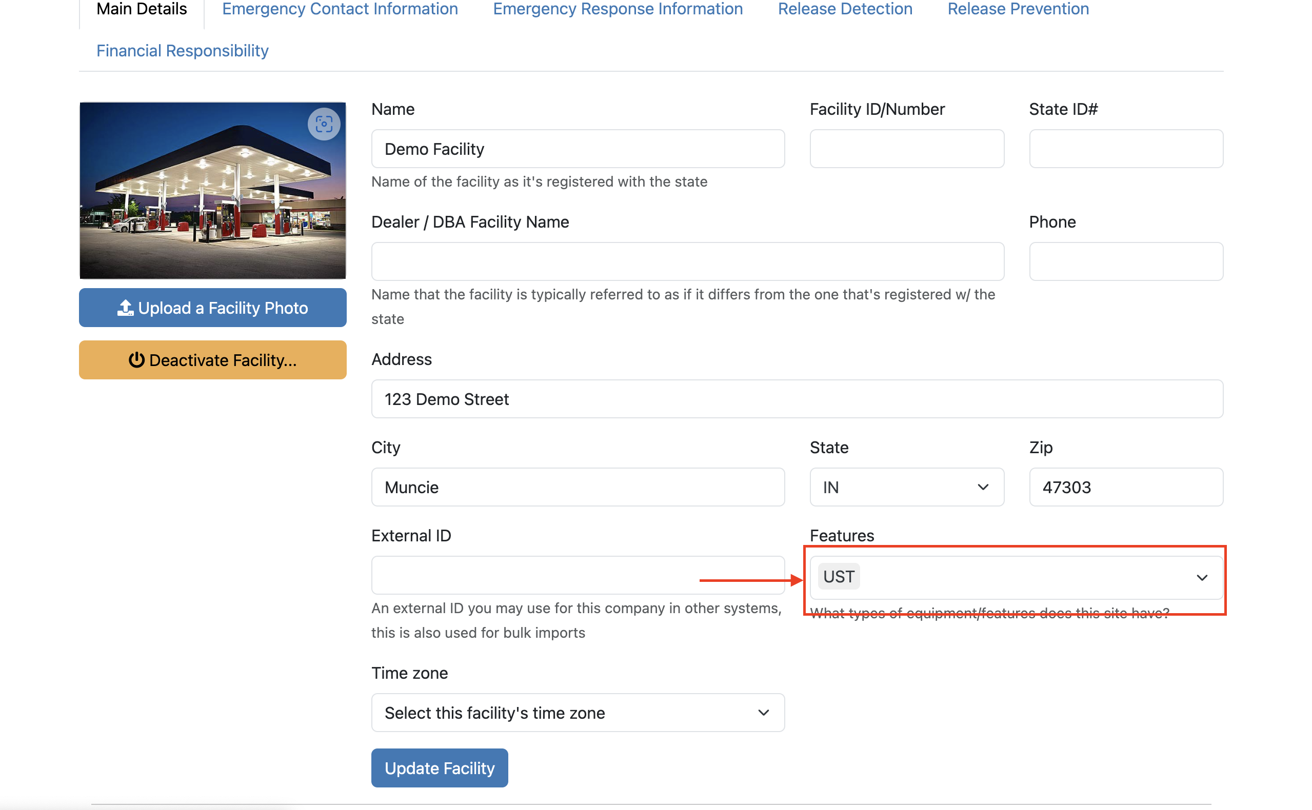Select the Release Prevention tab

[1018, 9]
